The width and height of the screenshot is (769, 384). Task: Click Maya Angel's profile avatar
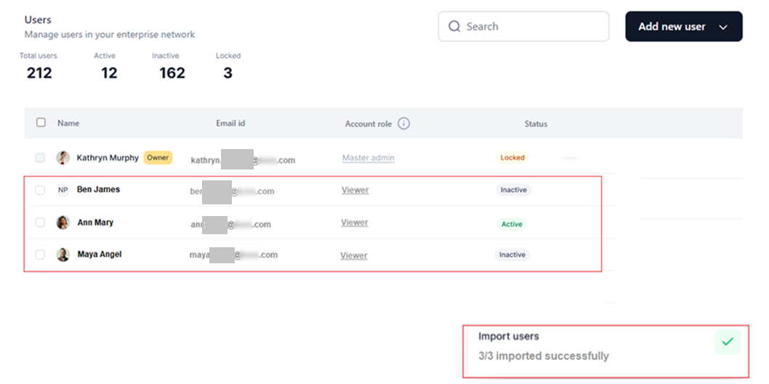click(63, 255)
